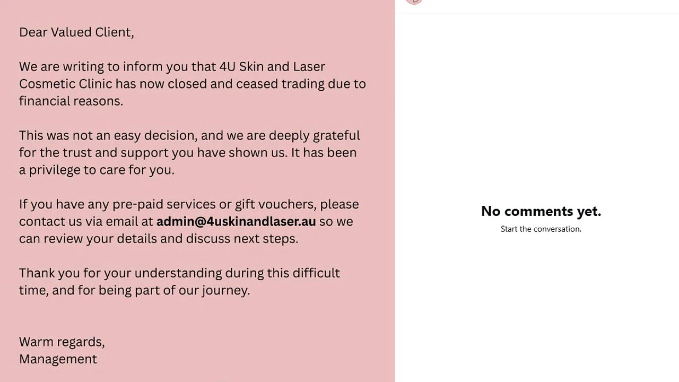
Task: Click the 'financial reasons.' text line
Action: pos(71,101)
